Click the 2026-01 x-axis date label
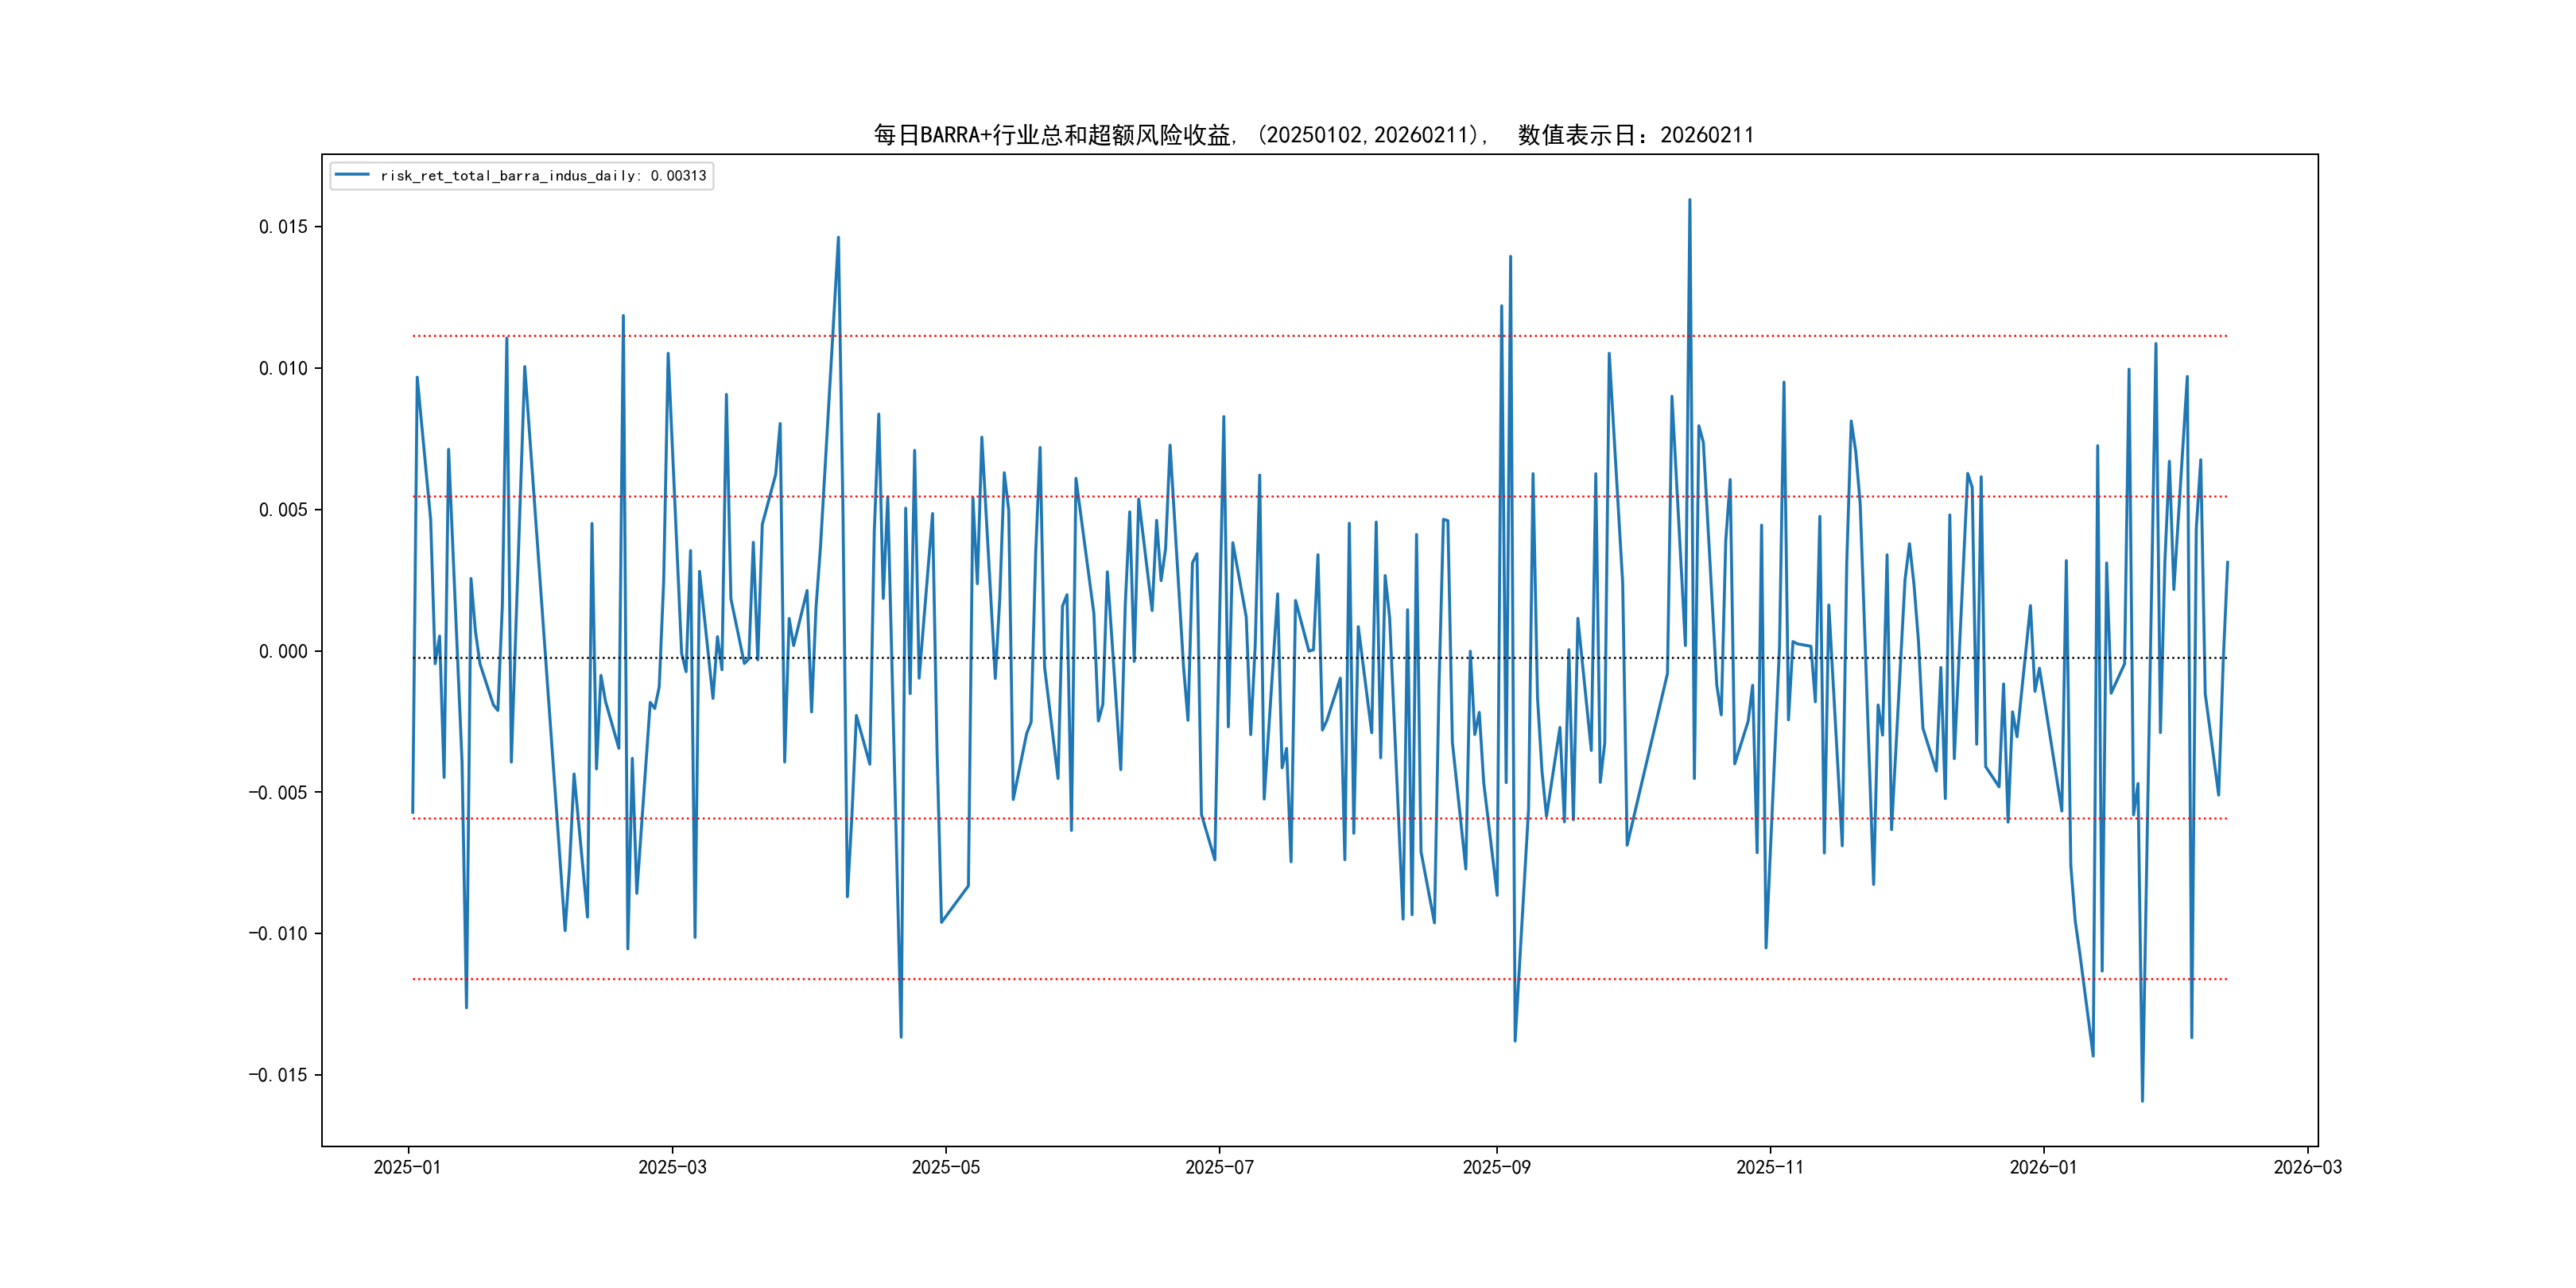The height and width of the screenshot is (1288, 2576). [x=2043, y=1167]
